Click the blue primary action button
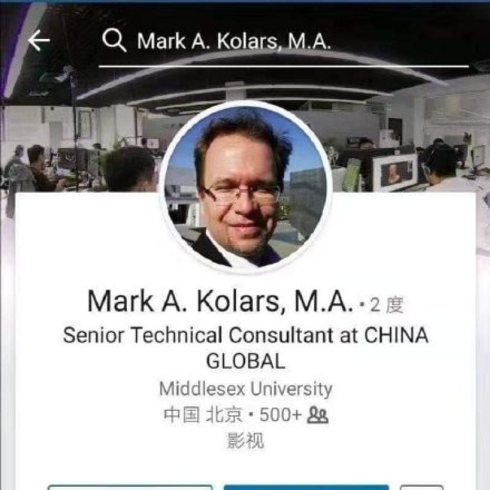The width and height of the screenshot is (490, 490). 306,487
